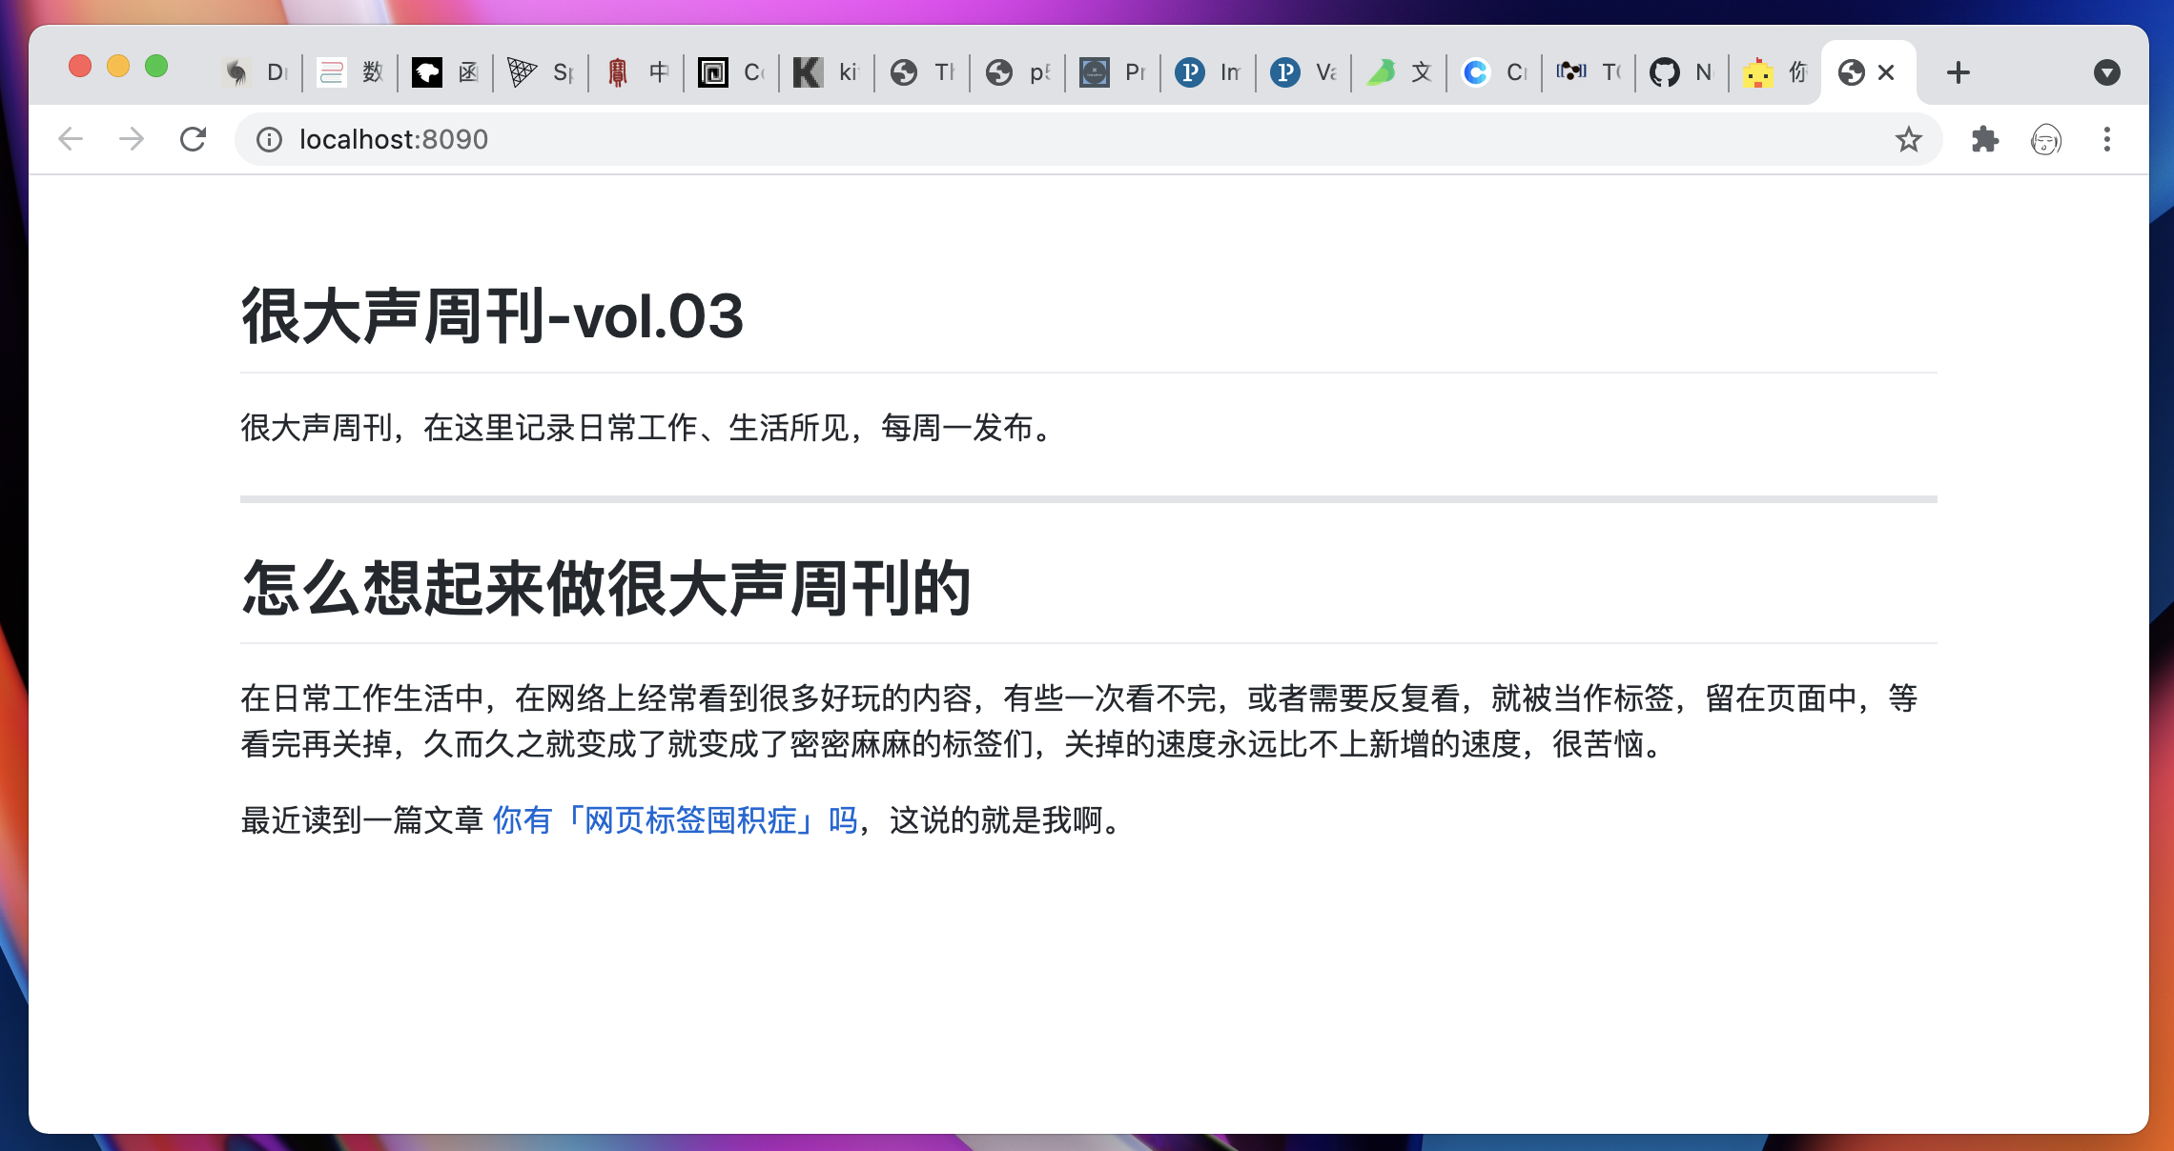Open the Chrome three-dot menu
The width and height of the screenshot is (2174, 1151).
(x=2107, y=139)
